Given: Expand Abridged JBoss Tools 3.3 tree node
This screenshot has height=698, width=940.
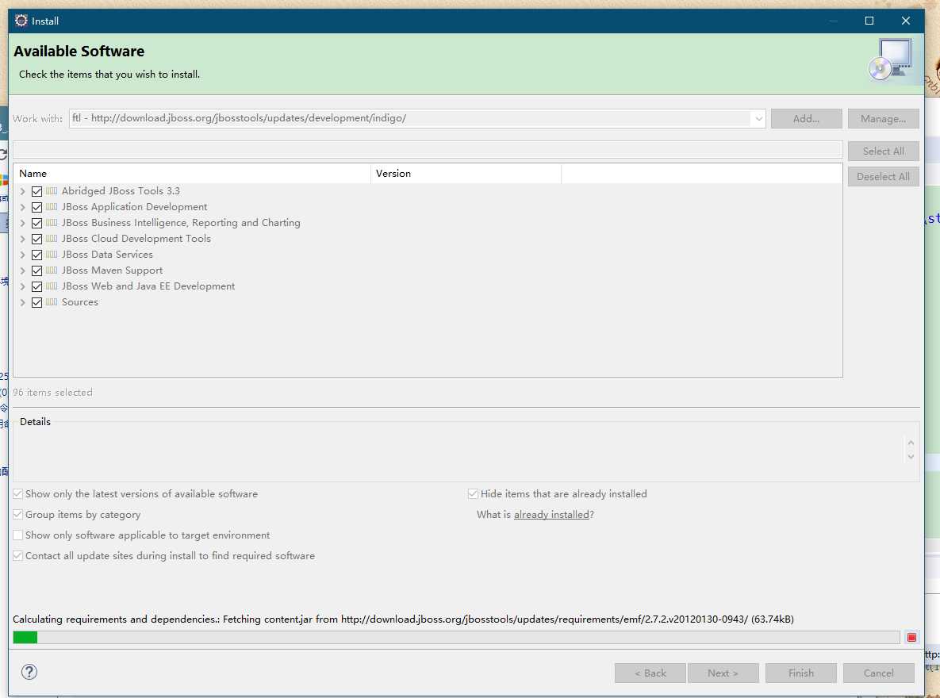Looking at the screenshot, I should pos(23,191).
